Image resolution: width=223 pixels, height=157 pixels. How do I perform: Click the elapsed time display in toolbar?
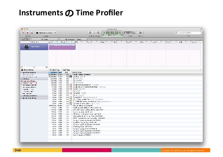[112, 33]
